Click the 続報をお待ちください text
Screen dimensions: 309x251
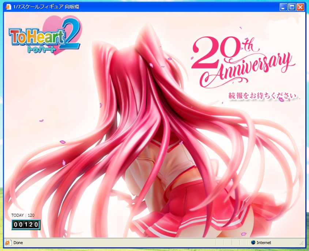pos(262,96)
